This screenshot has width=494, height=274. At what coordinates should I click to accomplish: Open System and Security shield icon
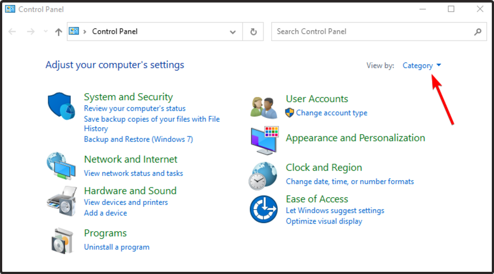(x=61, y=106)
